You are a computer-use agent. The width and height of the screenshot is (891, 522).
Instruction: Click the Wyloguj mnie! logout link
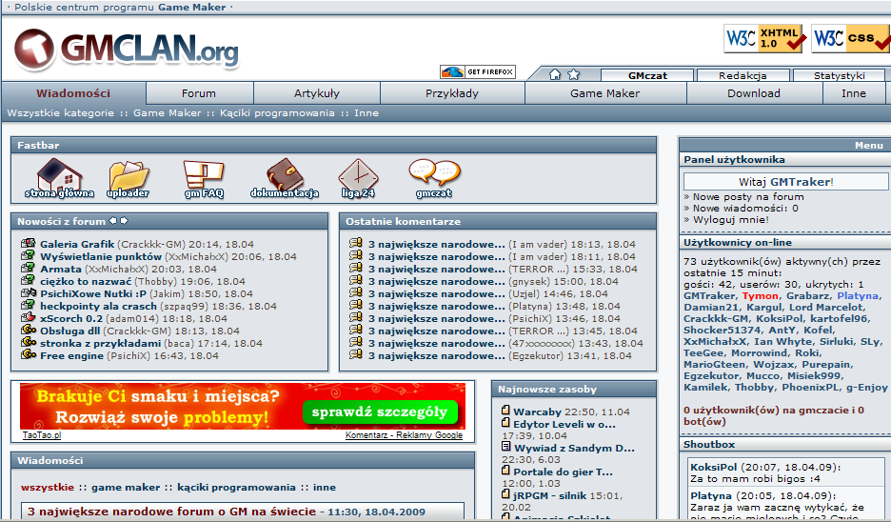pyautogui.click(x=730, y=219)
